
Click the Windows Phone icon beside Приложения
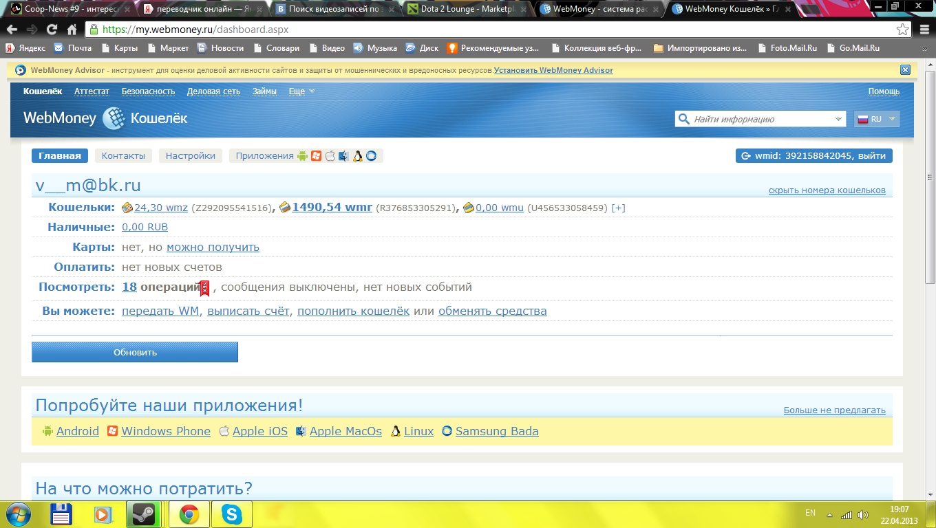tap(316, 156)
